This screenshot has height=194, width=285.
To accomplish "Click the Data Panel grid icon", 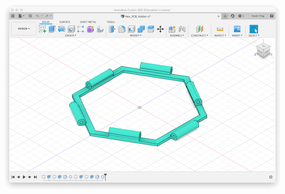I will pyautogui.click(x=13, y=16).
